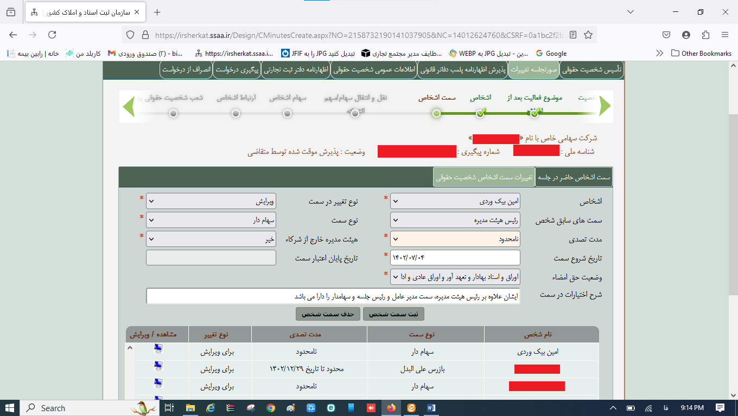Open a new browser tab with plus

(157, 12)
